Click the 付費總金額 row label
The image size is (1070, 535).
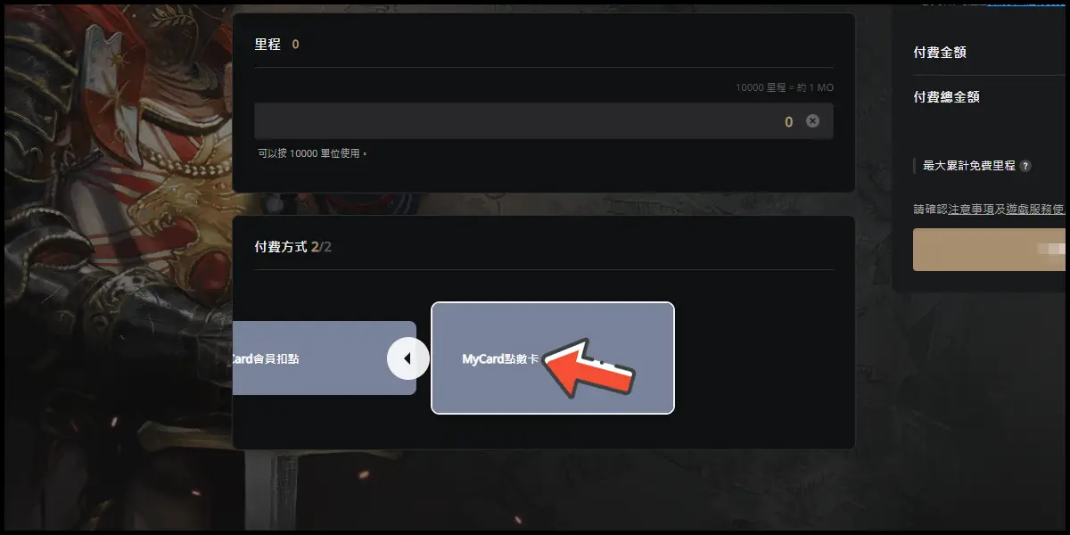[947, 97]
